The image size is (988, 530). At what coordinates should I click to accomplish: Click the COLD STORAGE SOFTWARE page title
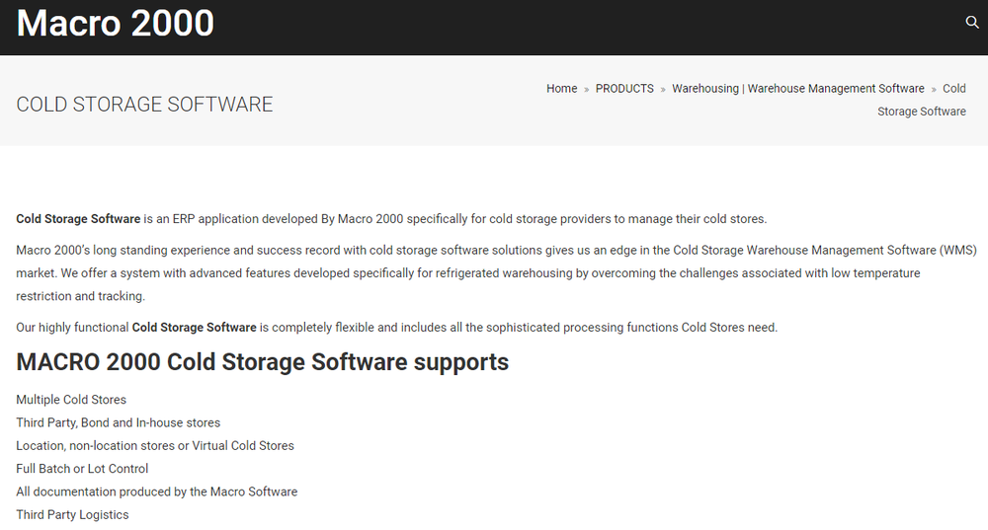point(144,105)
